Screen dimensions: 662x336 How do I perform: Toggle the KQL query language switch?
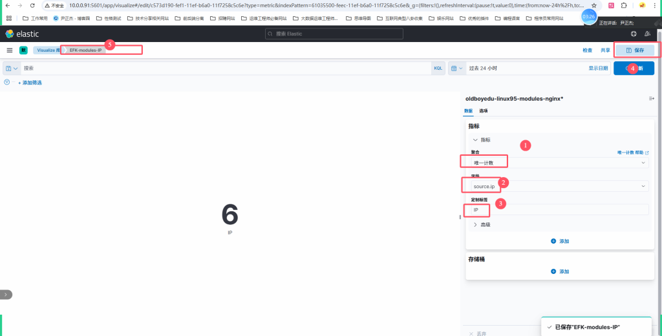click(x=438, y=68)
